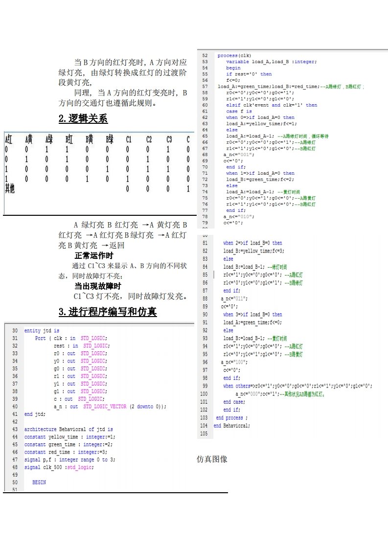This screenshot has height=549, width=388.
Task: Click the "f<=0;" line 56
Action: (233, 81)
